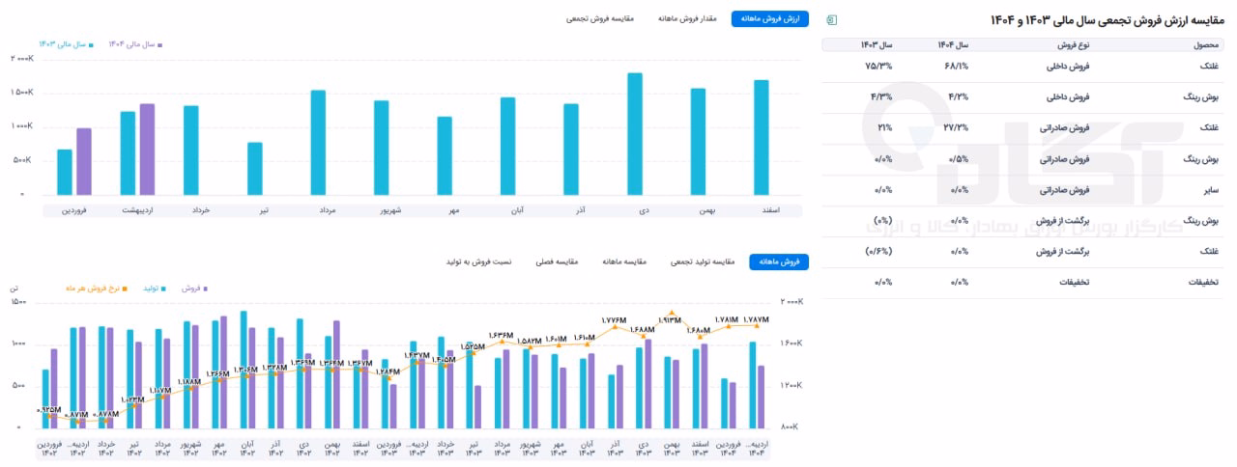Click the purple اردیبهشت bar for year ۱۴۰۴
The height and width of the screenshot is (467, 1237).
(147, 150)
